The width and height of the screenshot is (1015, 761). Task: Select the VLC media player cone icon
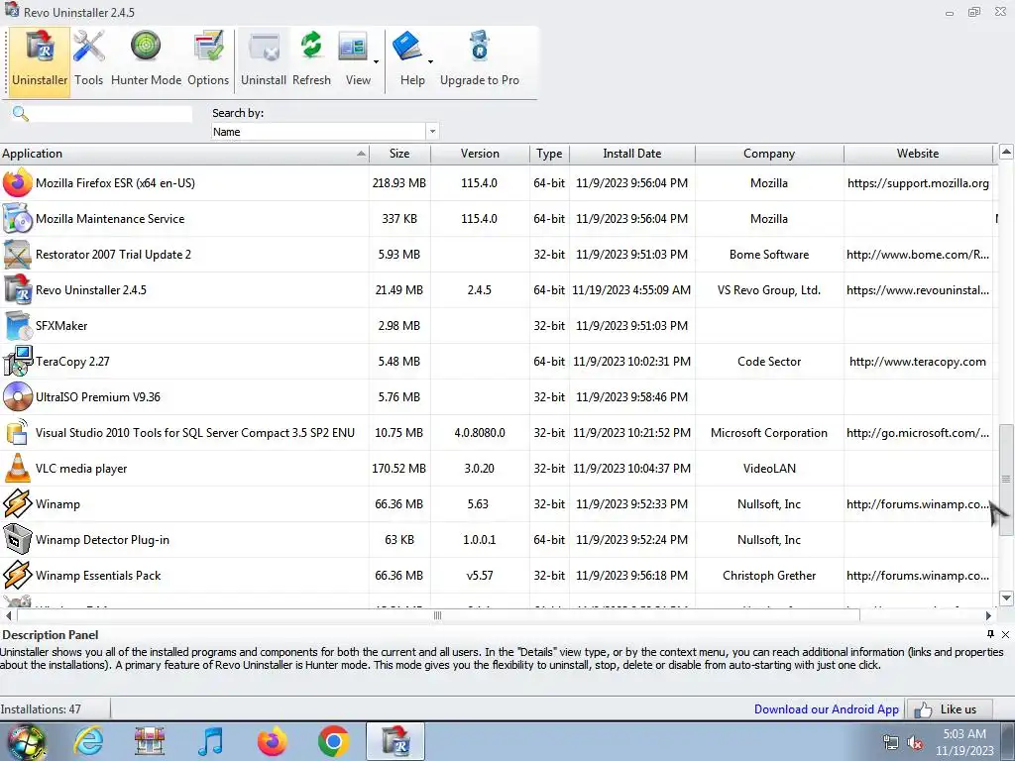pyautogui.click(x=18, y=468)
